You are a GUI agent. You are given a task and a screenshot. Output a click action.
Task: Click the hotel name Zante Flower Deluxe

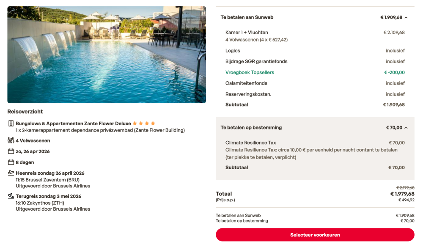tap(73, 124)
